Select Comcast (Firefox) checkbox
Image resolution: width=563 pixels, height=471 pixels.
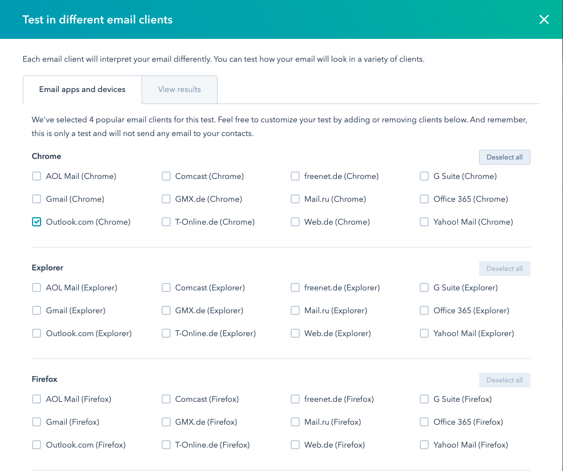[166, 399]
